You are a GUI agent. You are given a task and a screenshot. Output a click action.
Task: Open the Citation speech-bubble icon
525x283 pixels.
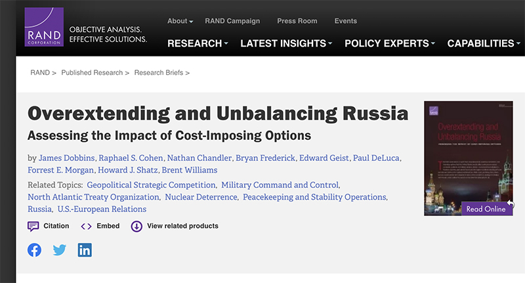click(33, 227)
